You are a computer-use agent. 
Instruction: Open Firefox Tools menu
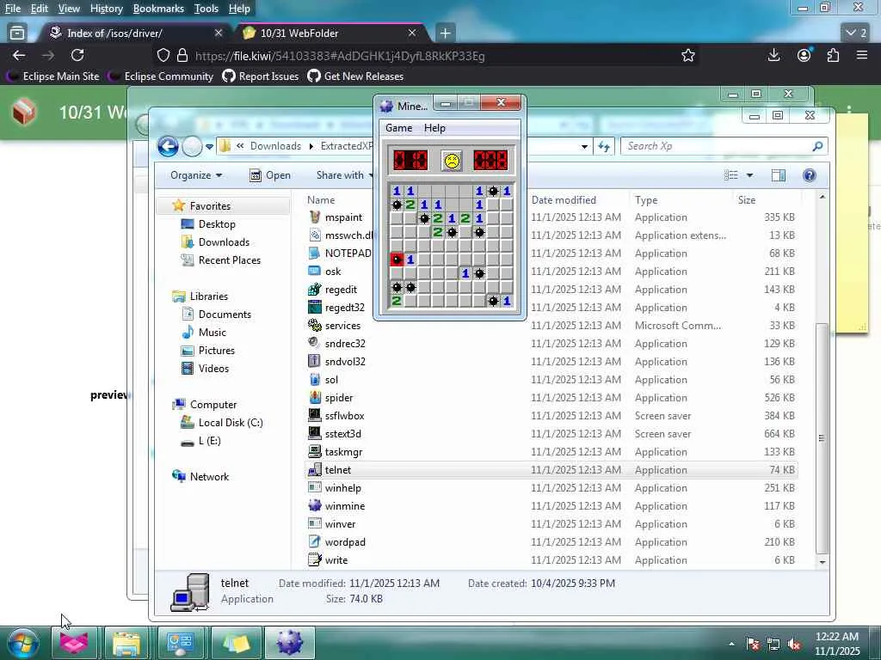pyautogui.click(x=206, y=9)
